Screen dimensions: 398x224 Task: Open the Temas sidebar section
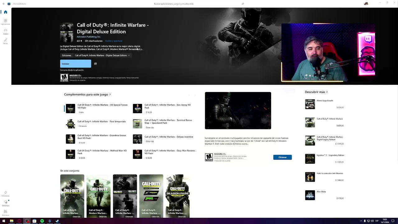pyautogui.click(x=5, y=41)
